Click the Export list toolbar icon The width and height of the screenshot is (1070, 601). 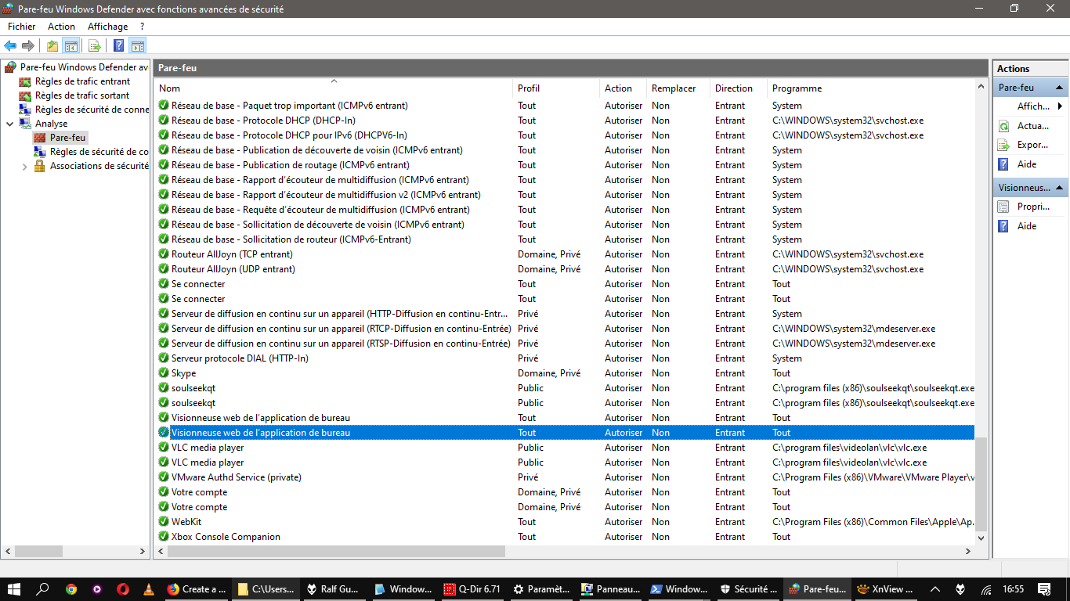(x=94, y=45)
